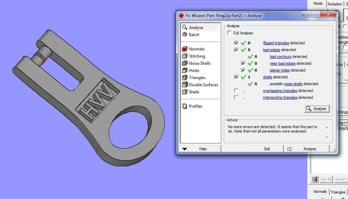Image resolution: width=348 pixels, height=199 pixels.
Task: Open the flipped triangles link
Action: tap(276, 43)
